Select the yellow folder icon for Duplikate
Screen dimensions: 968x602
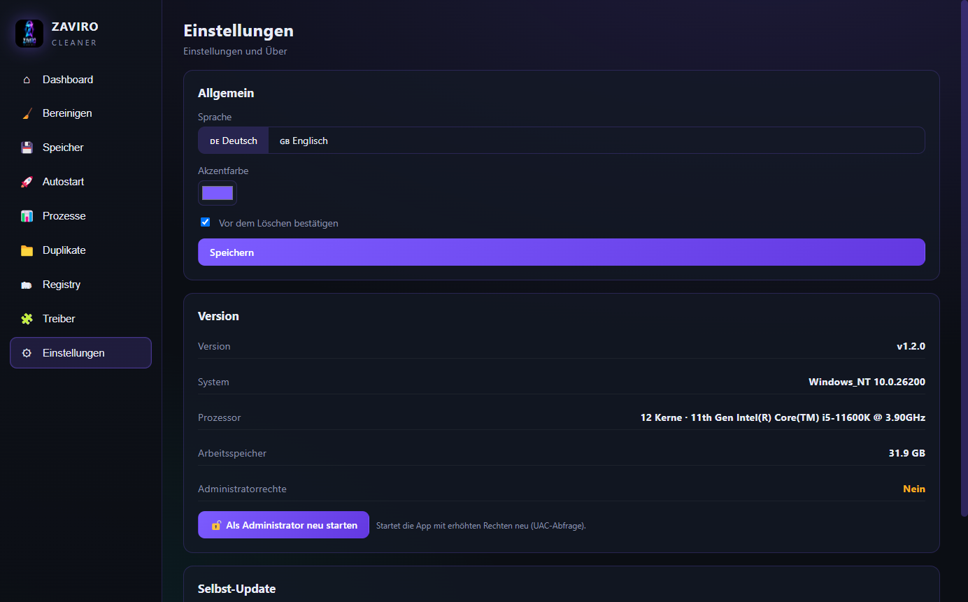pyautogui.click(x=27, y=250)
